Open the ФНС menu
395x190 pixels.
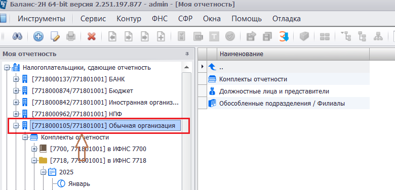click(x=160, y=19)
